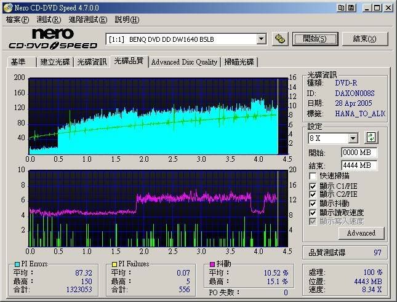Select the 光碟品質 tab

click(x=129, y=61)
